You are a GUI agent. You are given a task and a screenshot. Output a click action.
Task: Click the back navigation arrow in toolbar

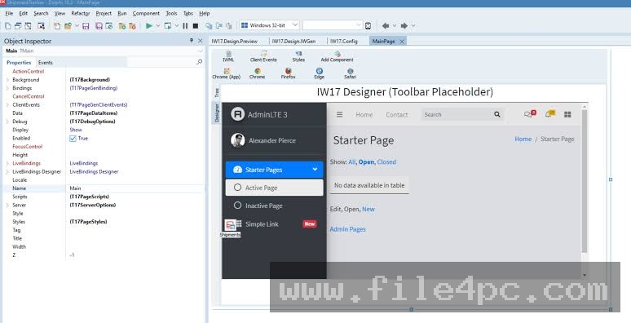pos(385,26)
